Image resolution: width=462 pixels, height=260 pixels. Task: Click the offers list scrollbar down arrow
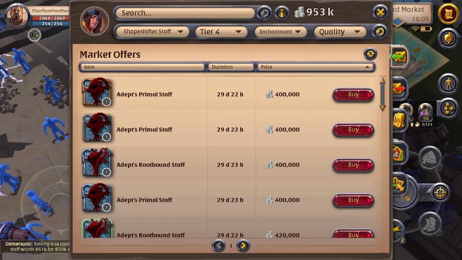pos(383,108)
